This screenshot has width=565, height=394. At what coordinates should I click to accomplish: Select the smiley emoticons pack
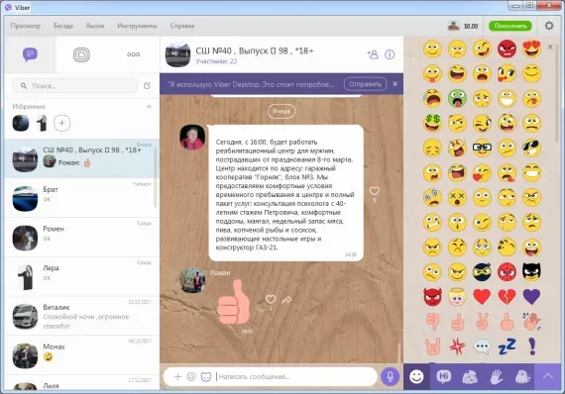(416, 377)
